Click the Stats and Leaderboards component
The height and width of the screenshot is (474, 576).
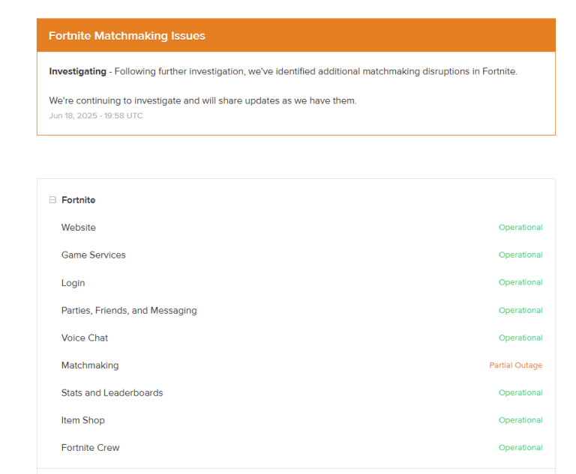(112, 393)
